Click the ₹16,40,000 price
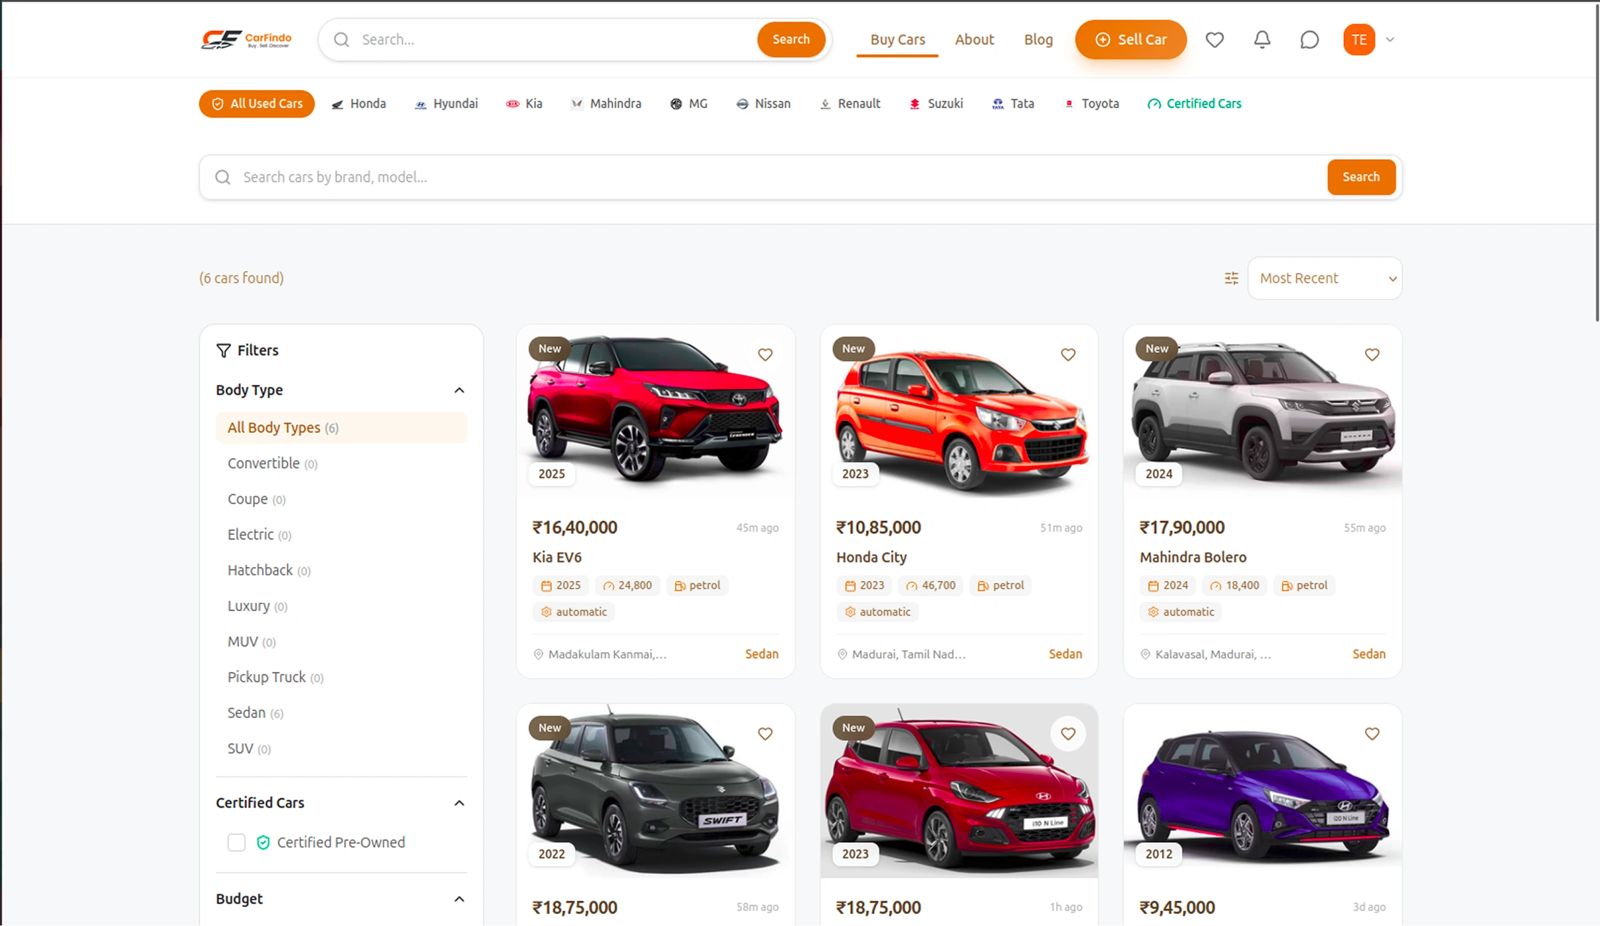The image size is (1600, 926). [575, 527]
